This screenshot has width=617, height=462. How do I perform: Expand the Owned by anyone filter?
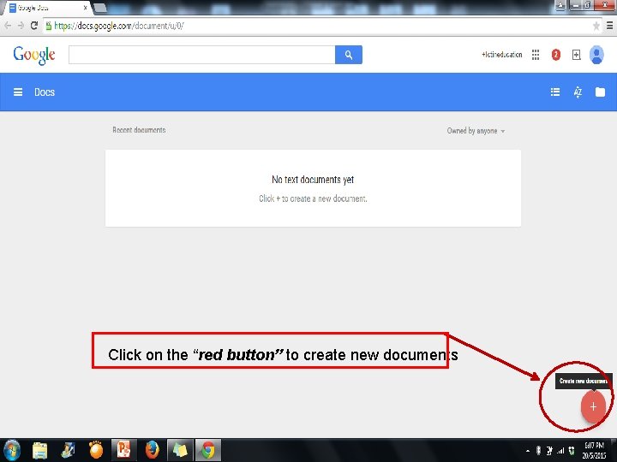[476, 131]
